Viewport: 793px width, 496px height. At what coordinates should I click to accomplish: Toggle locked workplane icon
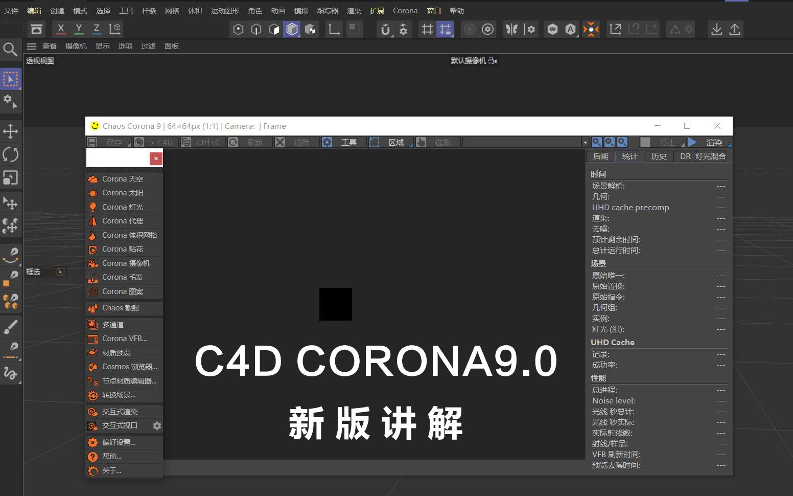tap(445, 29)
